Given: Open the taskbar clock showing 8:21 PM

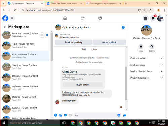Looking at the screenshot, I should [x=161, y=123].
